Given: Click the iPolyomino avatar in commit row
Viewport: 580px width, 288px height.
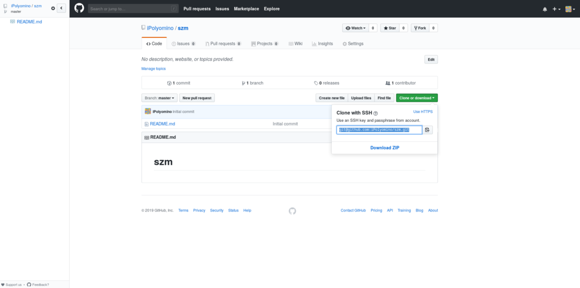Looking at the screenshot, I should [148, 112].
